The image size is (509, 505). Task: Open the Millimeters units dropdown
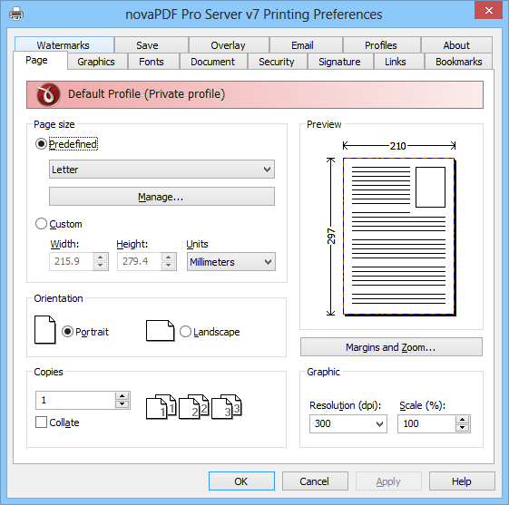point(231,262)
